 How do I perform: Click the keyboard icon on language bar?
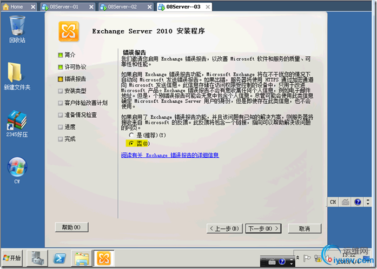[346, 202]
